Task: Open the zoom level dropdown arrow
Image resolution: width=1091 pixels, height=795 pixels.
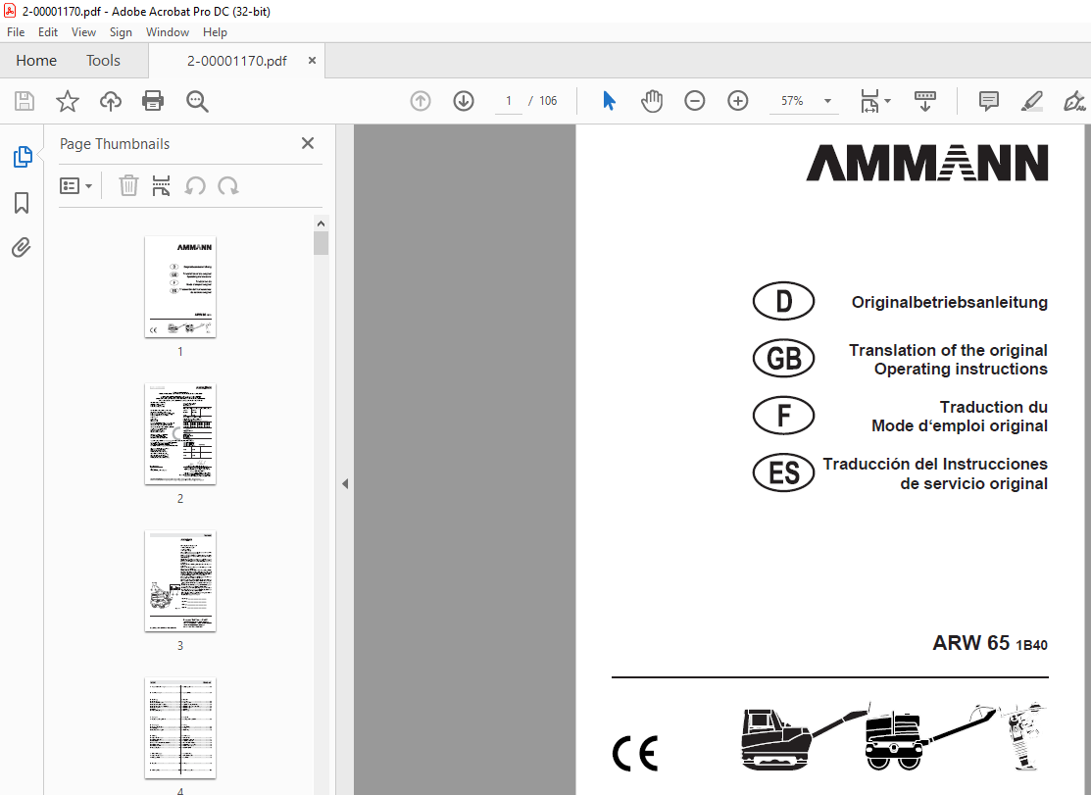Action: click(x=828, y=101)
